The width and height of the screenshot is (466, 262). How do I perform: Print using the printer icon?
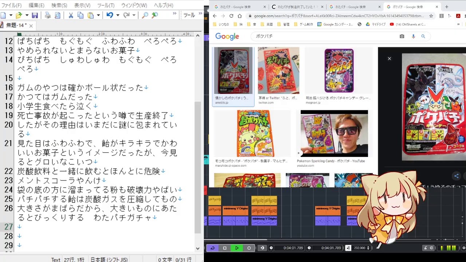[48, 15]
